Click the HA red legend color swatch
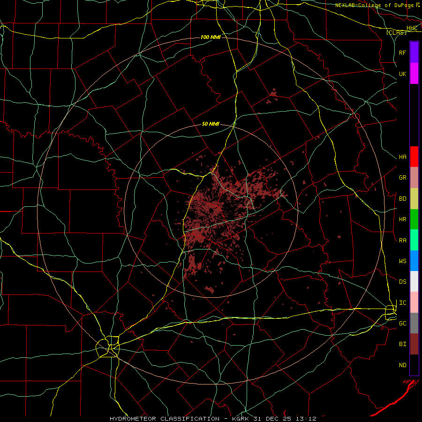 [x=414, y=157]
